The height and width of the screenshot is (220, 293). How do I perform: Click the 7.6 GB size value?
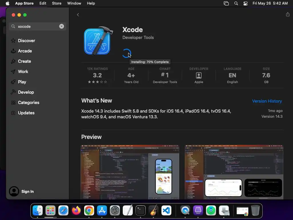(x=266, y=75)
